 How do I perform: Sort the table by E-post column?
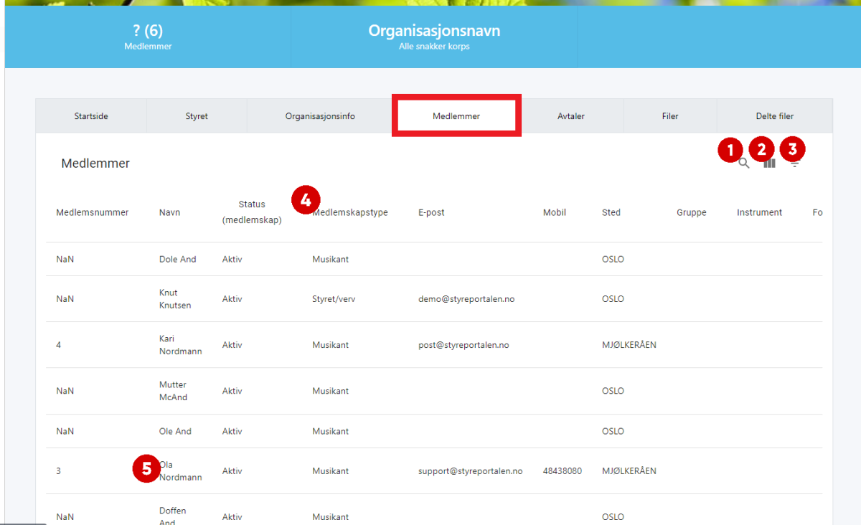pyautogui.click(x=431, y=213)
